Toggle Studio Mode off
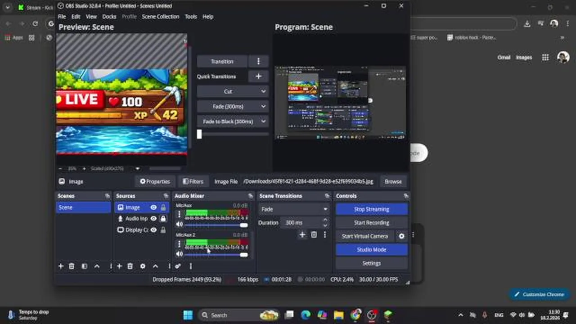Viewport: 576px width, 324px height. click(372, 250)
